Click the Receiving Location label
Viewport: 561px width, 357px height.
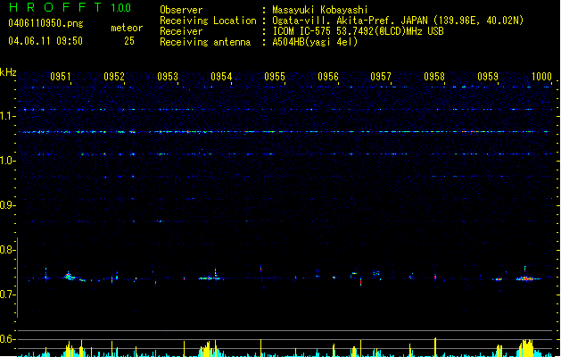(x=208, y=21)
